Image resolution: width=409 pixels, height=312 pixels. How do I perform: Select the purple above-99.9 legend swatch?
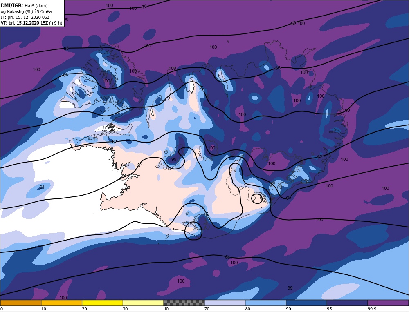388,303
